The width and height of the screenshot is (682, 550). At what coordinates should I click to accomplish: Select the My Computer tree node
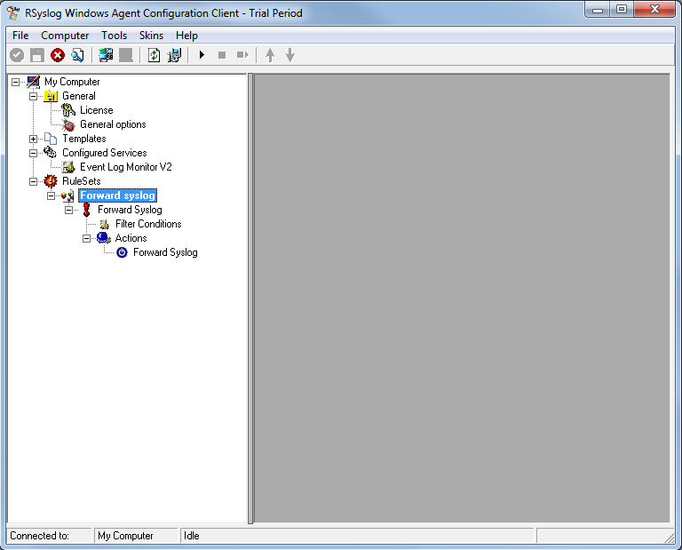pyautogui.click(x=72, y=82)
